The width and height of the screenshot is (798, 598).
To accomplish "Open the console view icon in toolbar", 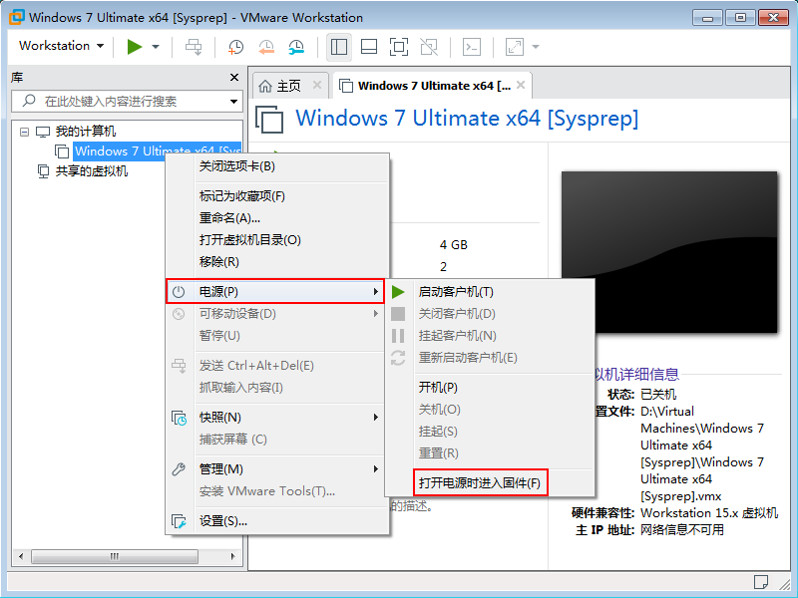I will 473,47.
